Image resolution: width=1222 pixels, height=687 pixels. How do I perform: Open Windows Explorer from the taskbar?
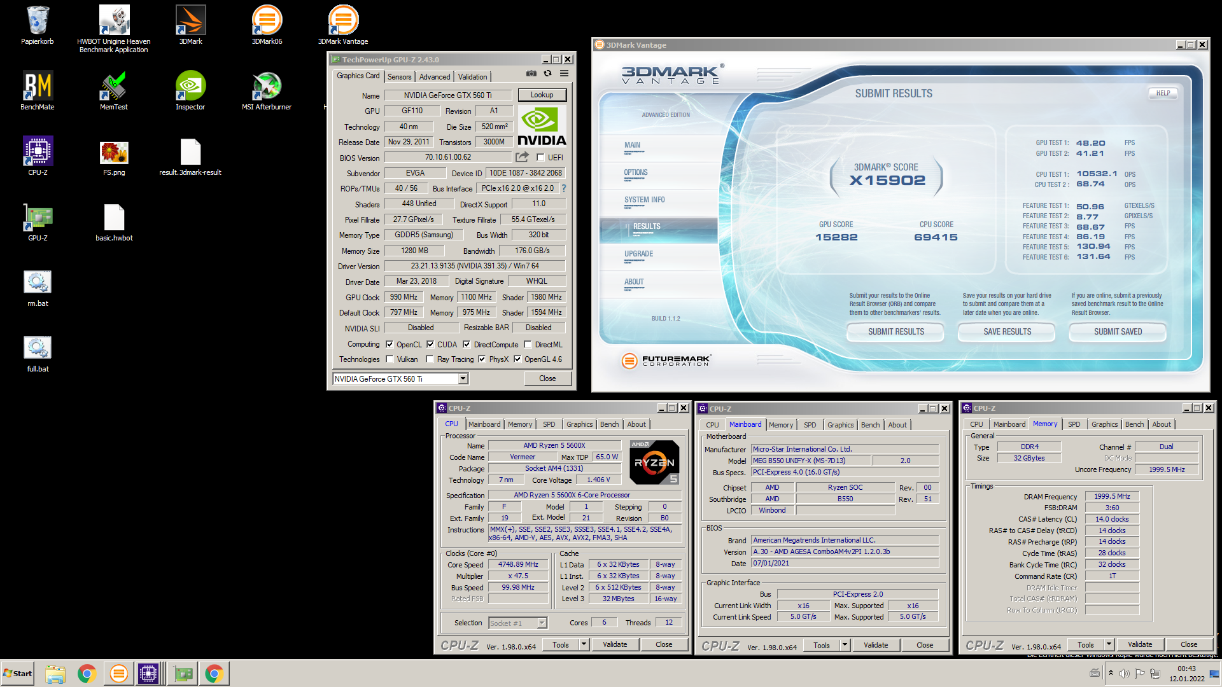coord(55,674)
